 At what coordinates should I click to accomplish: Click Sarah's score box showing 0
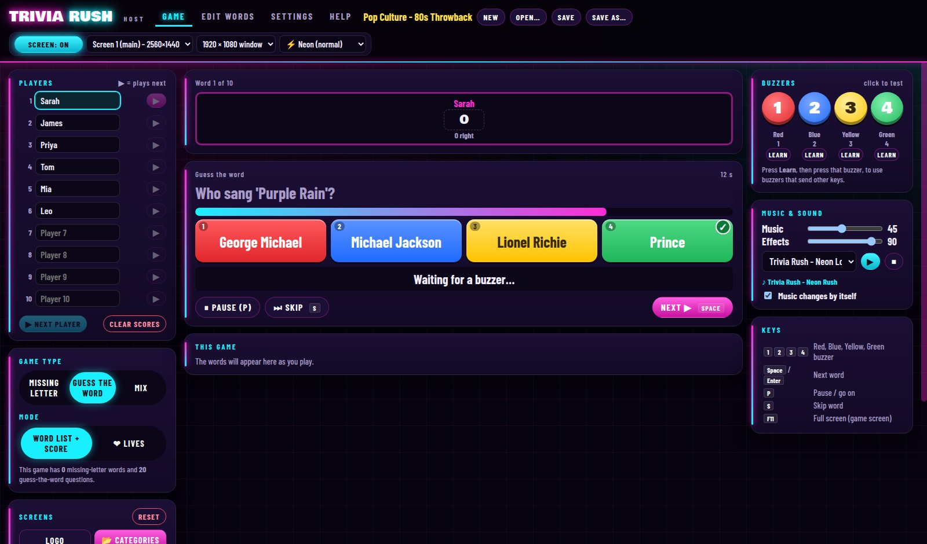(x=464, y=119)
